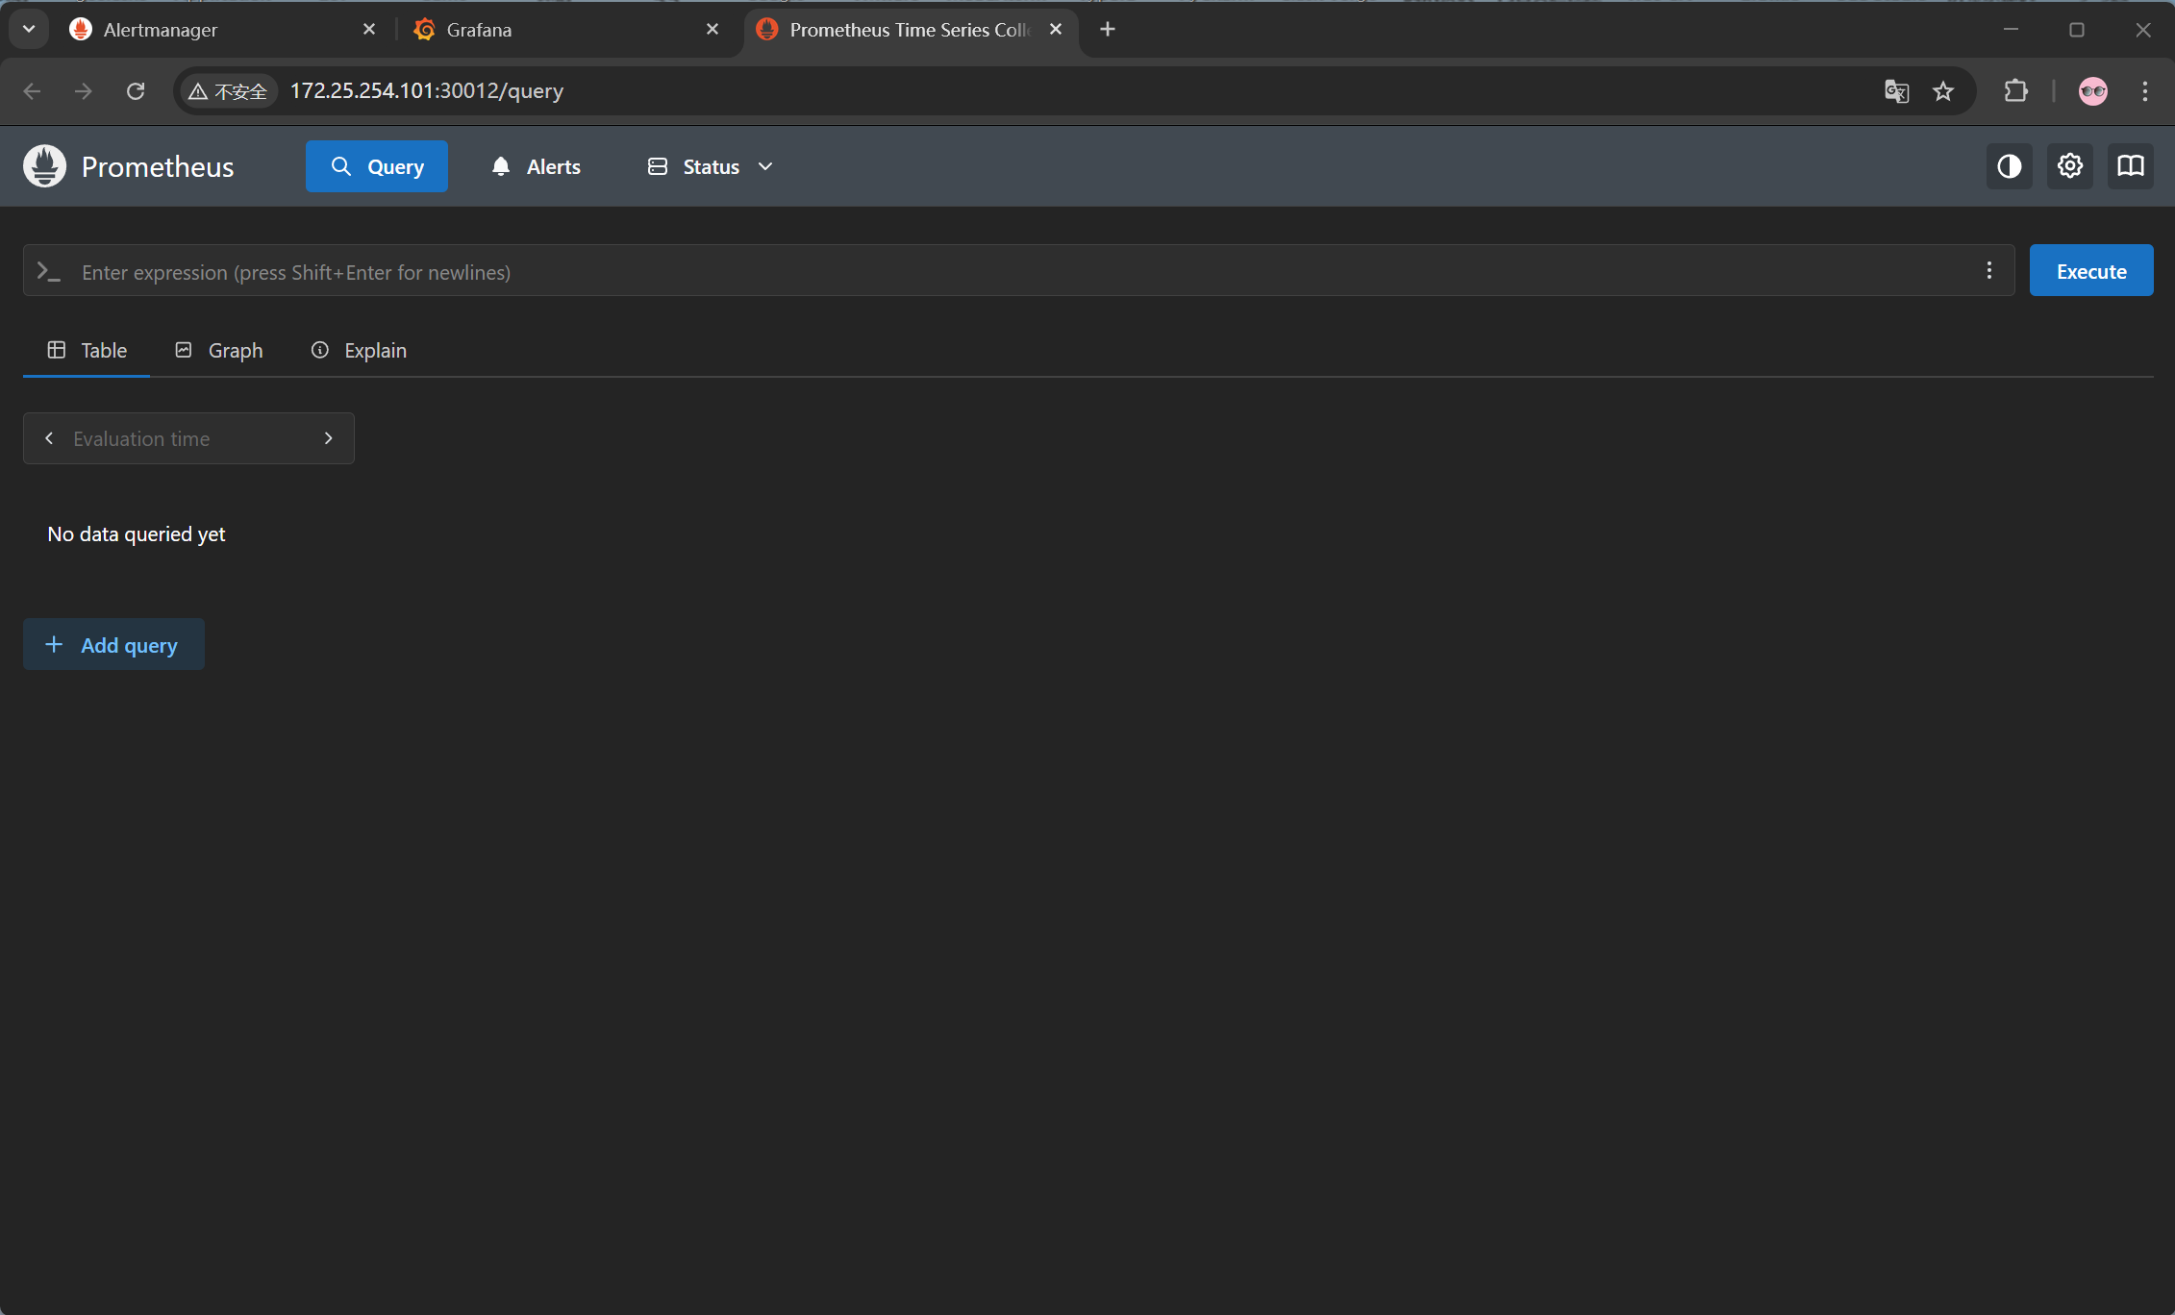The image size is (2175, 1315).
Task: Step evaluation time backward with the left chevron
Action: coord(49,438)
